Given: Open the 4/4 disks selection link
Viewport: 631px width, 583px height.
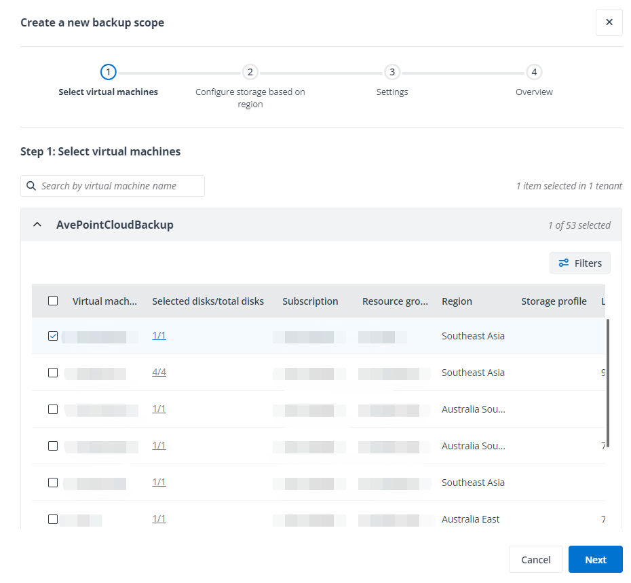Looking at the screenshot, I should [159, 372].
